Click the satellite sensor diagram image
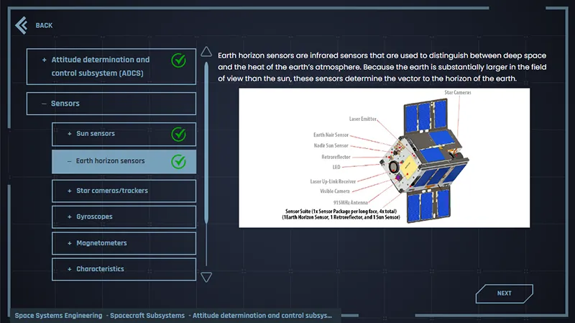This screenshot has width=575, height=323. click(x=384, y=158)
